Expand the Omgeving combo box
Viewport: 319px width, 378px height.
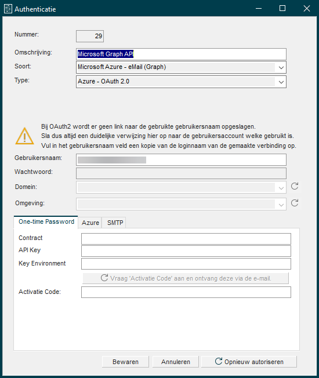[x=181, y=204]
